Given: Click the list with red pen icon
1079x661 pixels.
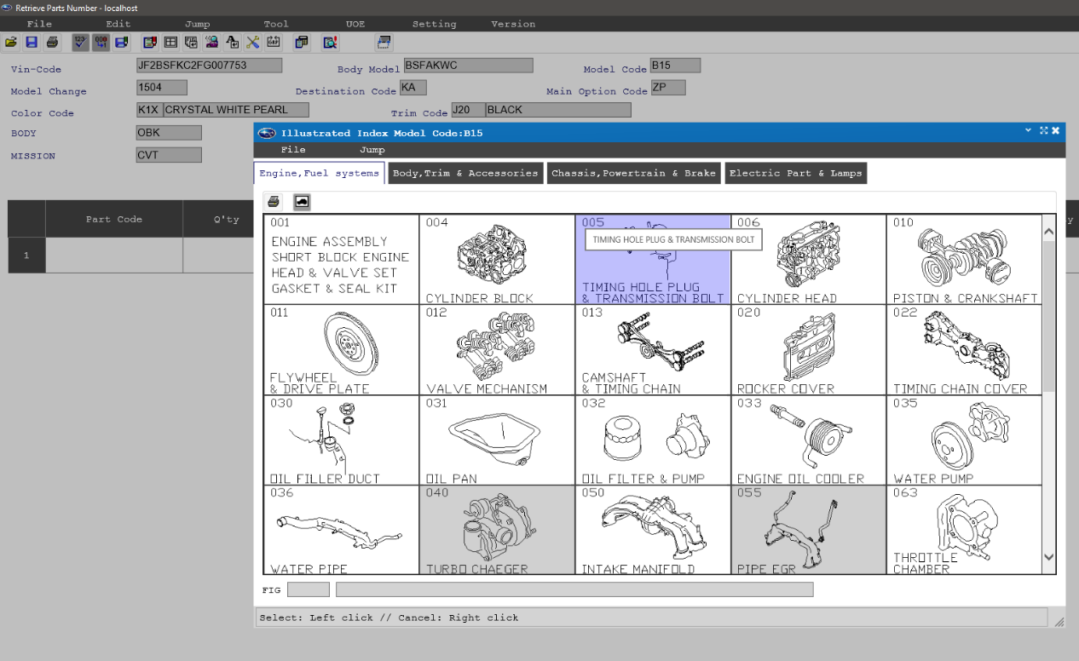Looking at the screenshot, I should click(150, 42).
